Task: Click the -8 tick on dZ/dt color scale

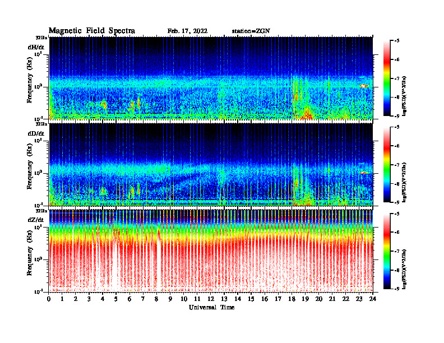Action: [x=397, y=270]
